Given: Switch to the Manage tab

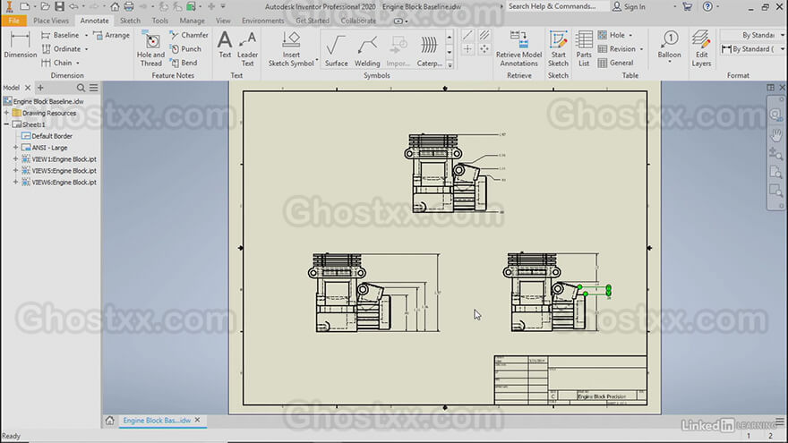Looking at the screenshot, I should [192, 21].
